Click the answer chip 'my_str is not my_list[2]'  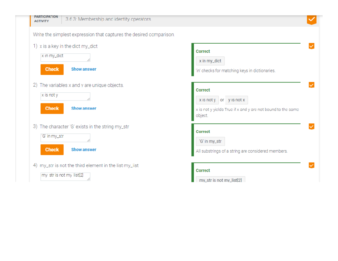click(x=221, y=180)
